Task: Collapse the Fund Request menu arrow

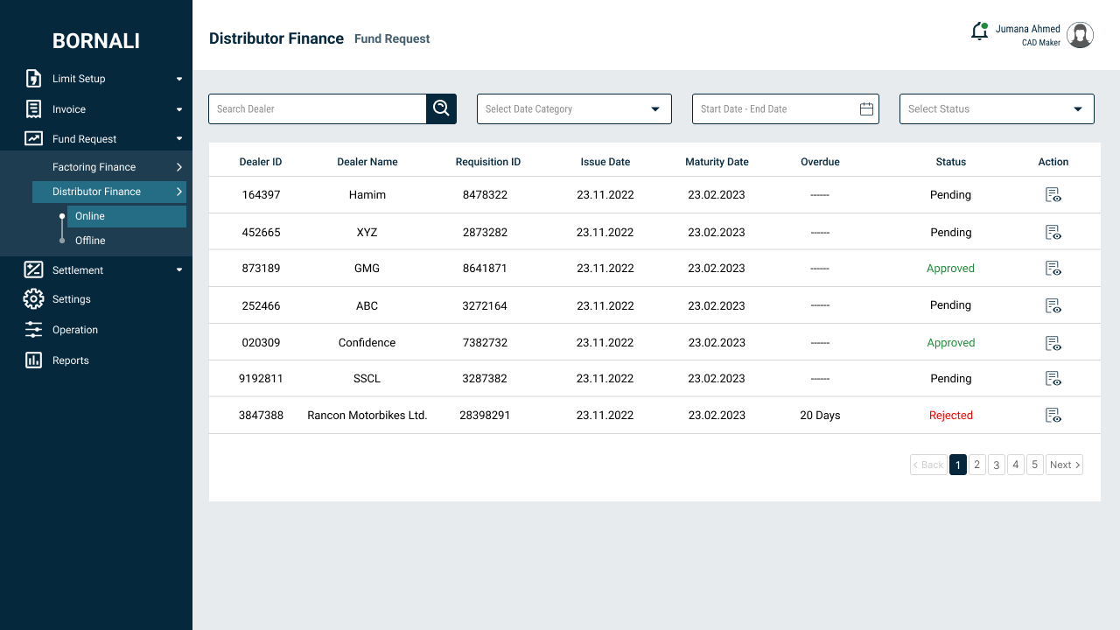Action: 179,138
